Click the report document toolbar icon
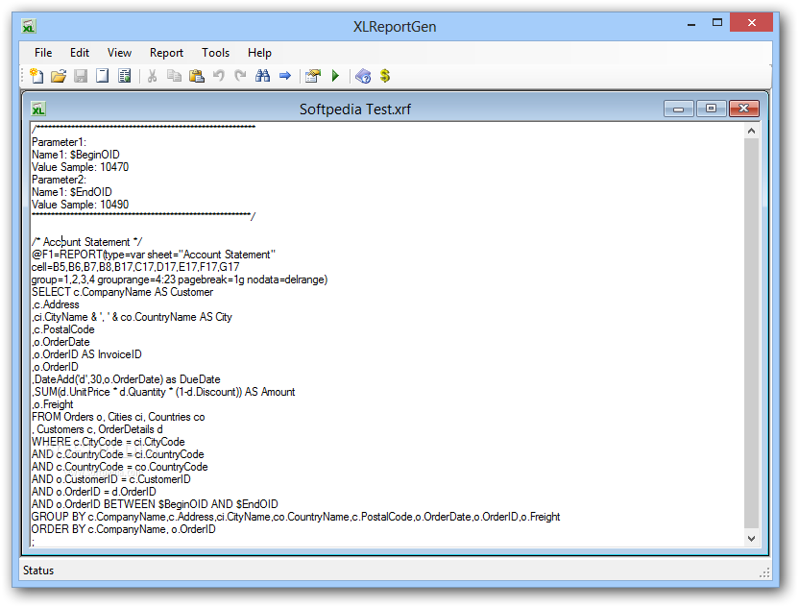 124,76
